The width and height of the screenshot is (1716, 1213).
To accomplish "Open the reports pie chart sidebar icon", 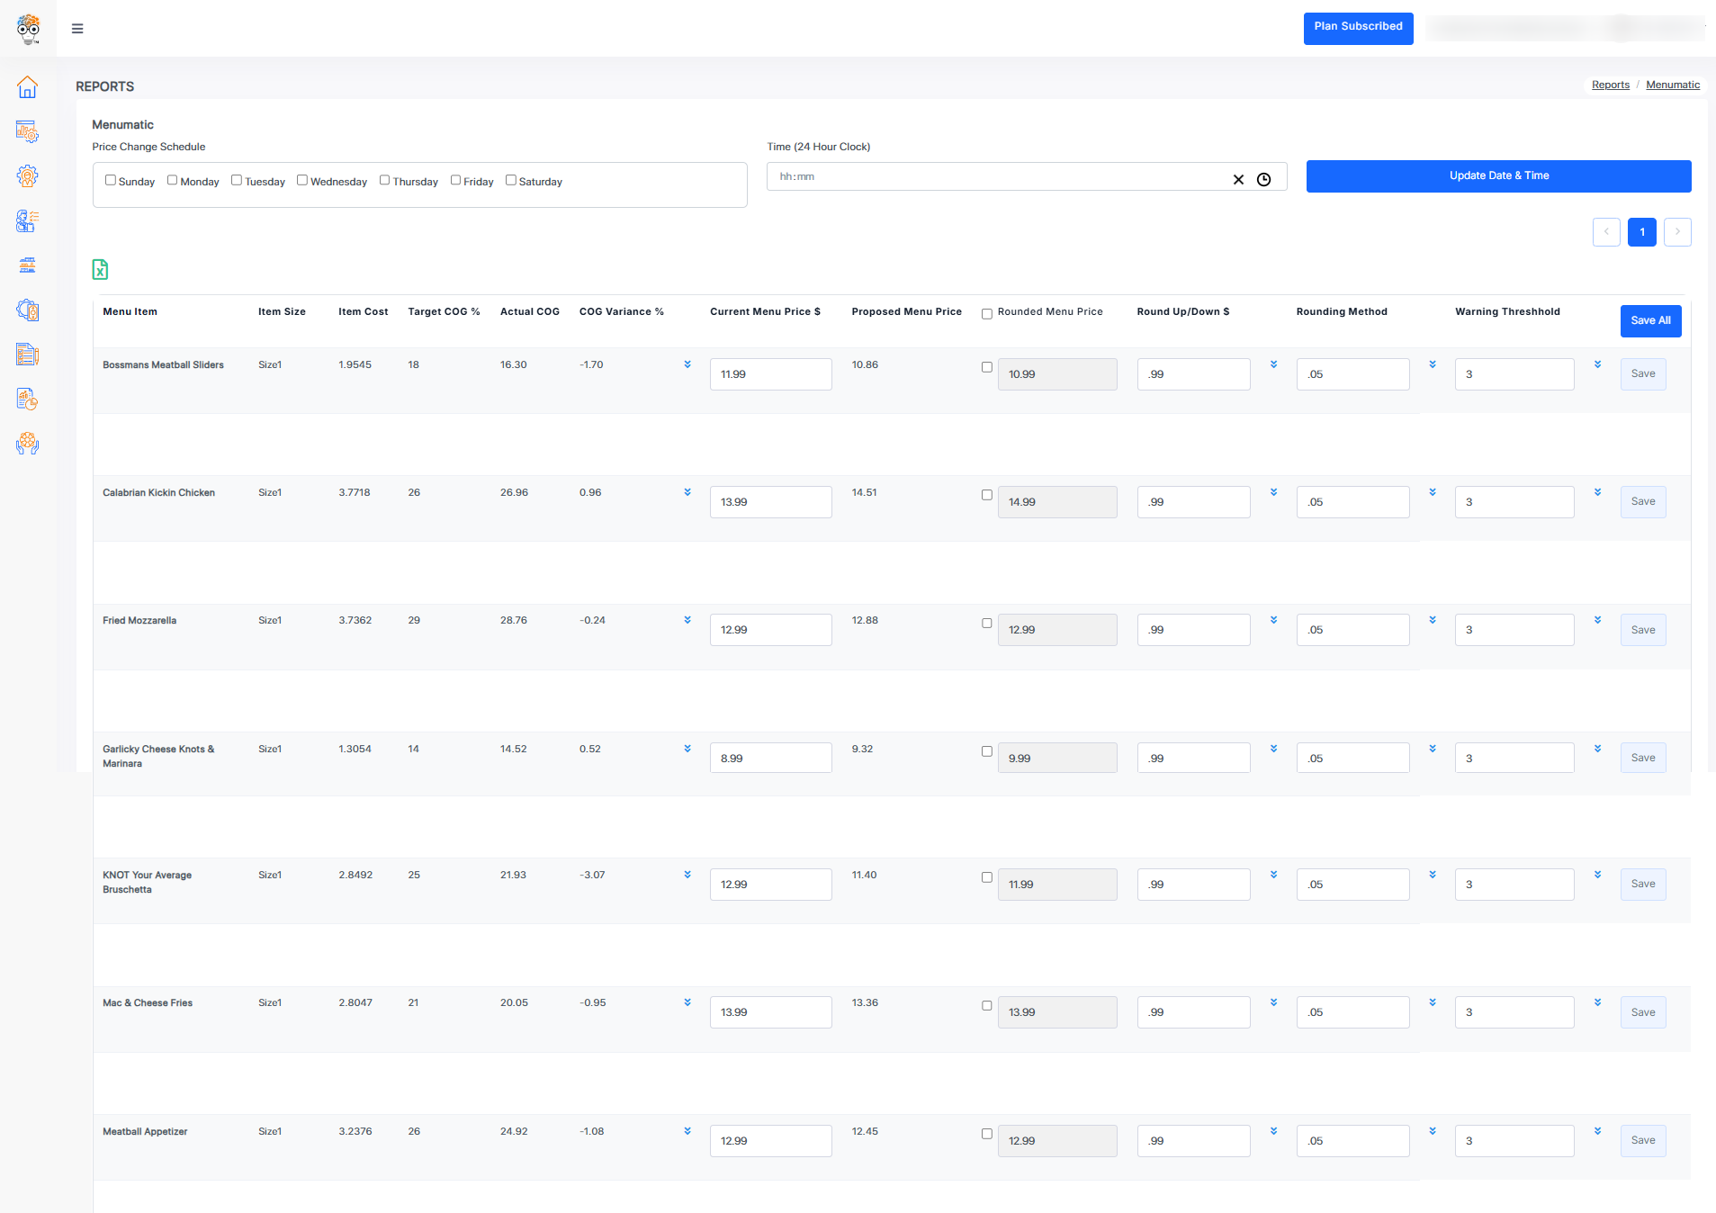I will (x=28, y=399).
